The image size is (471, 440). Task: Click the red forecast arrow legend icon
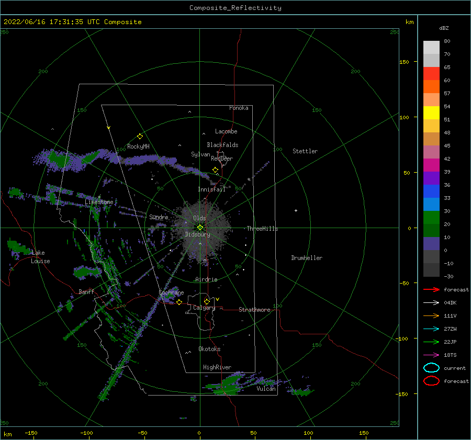431,289
